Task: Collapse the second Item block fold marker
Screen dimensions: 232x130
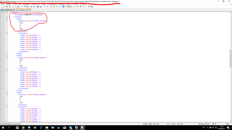Action: 7,56
